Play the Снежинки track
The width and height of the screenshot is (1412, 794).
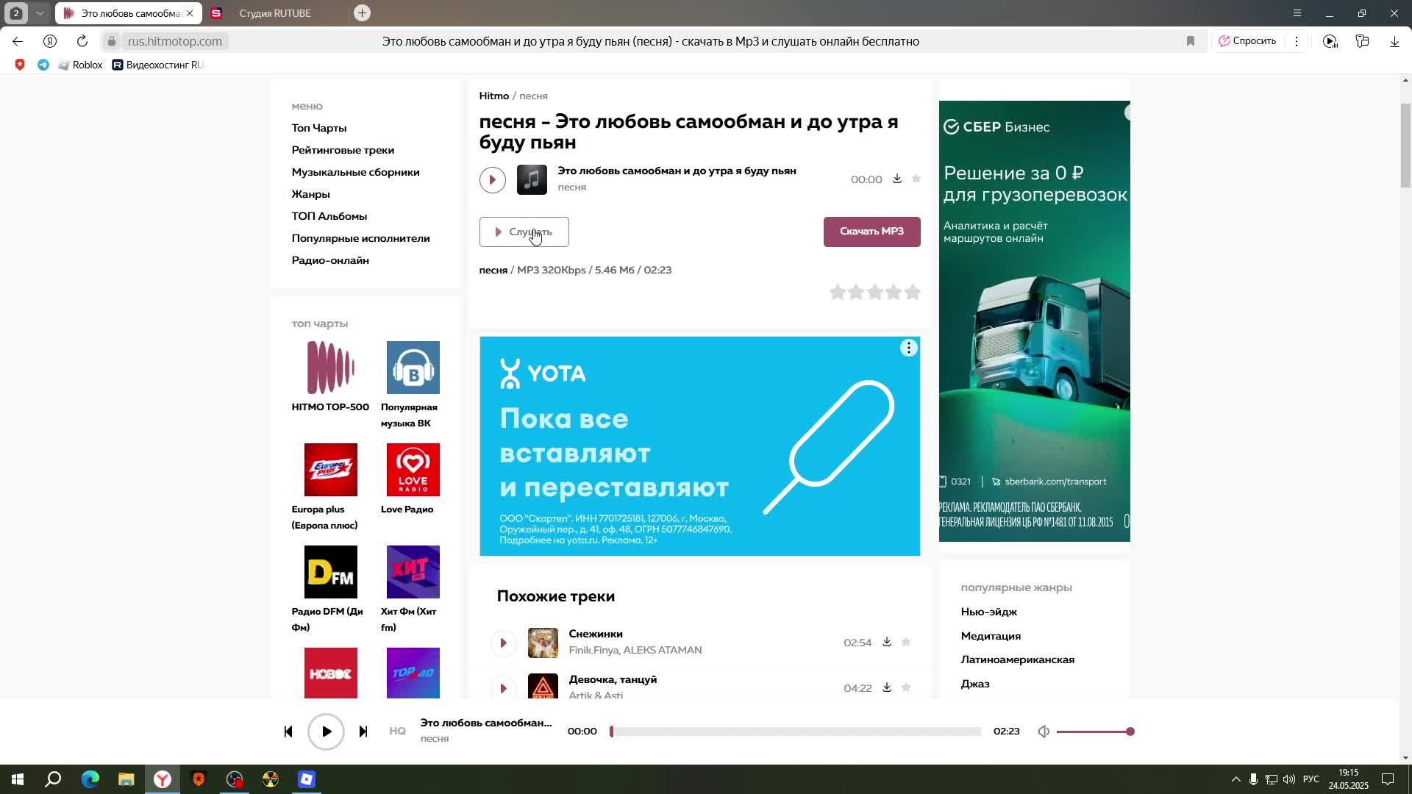tap(504, 643)
